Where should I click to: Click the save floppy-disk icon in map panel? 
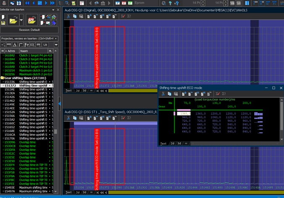coord(3,23)
